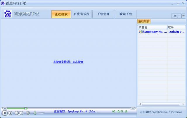The image size is (187, 118).
Task: Skip to the next track
Action: 21,113
